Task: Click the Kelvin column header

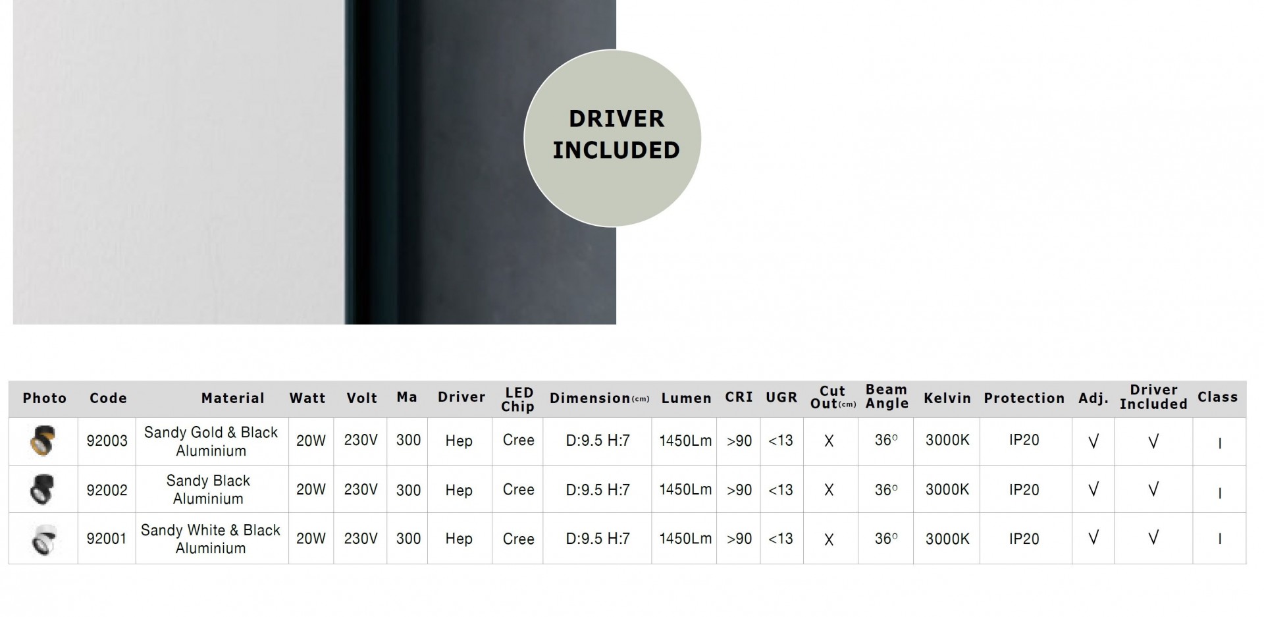Action: click(x=947, y=398)
